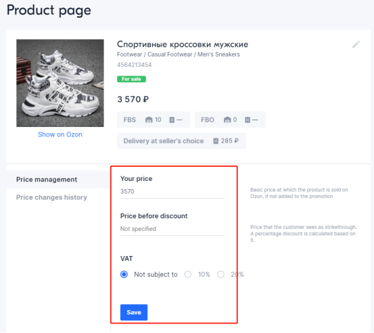Click the delivery percent icon near 285 ₽
Image resolution: width=374 pixels, height=333 pixels.
pyautogui.click(x=216, y=141)
